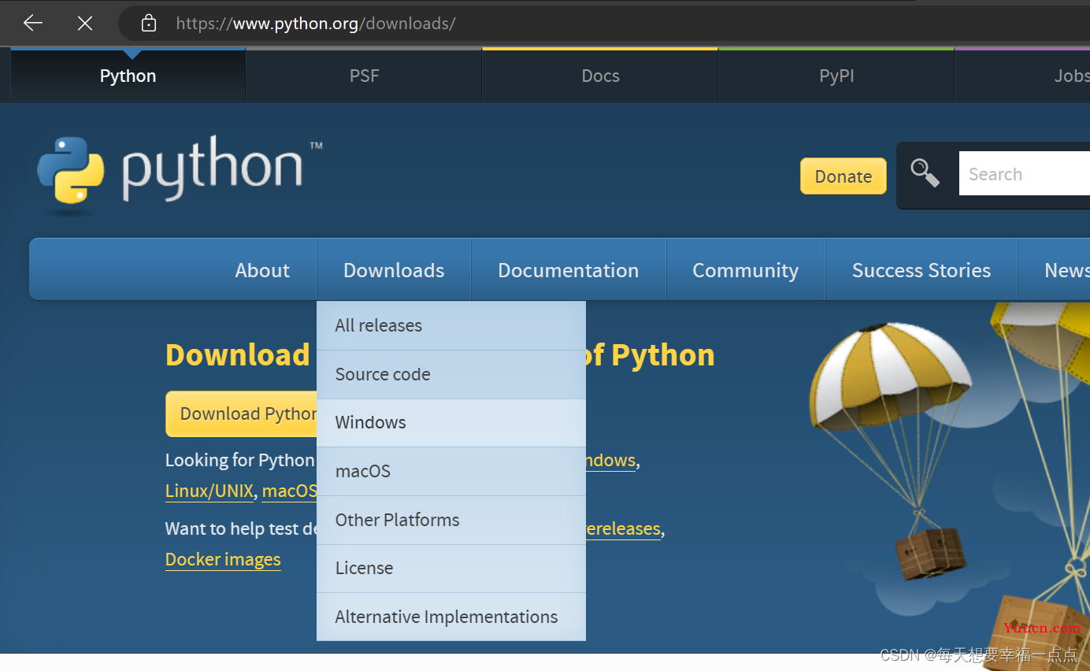Screen dimensions: 1090x671
Task: Follow the prereleases link
Action: [623, 528]
